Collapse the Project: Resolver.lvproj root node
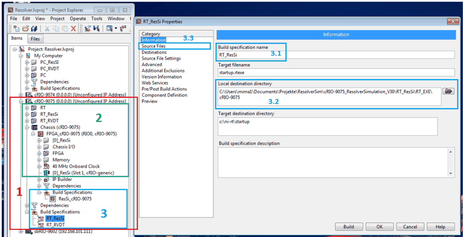 pyautogui.click(x=15, y=49)
